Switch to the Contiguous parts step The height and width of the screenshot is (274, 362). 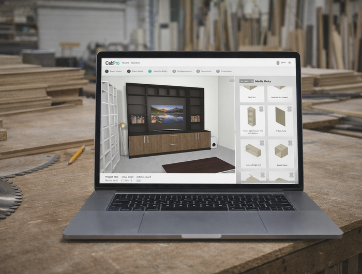[182, 71]
